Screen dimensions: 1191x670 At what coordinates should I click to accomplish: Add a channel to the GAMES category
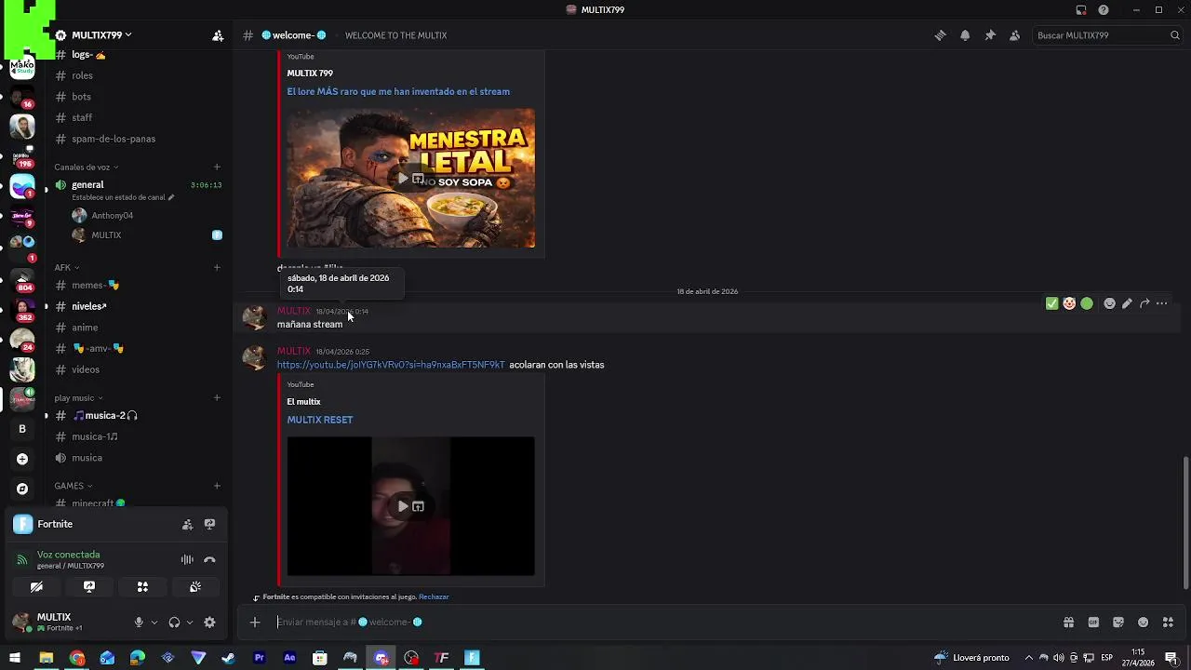point(217,486)
